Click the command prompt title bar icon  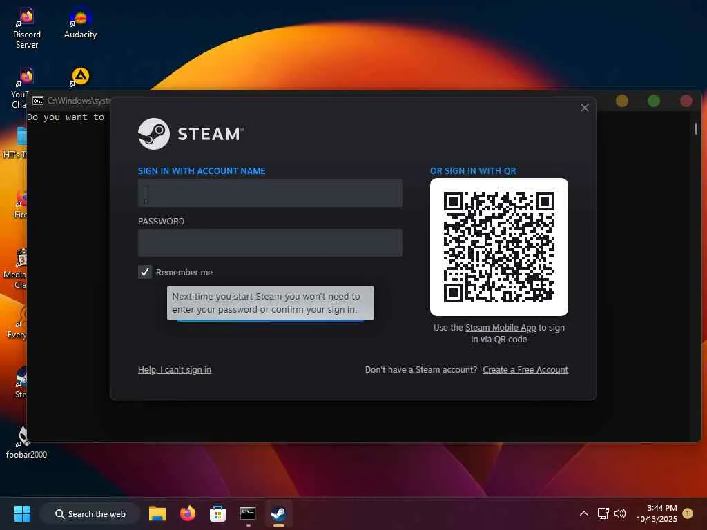point(38,101)
